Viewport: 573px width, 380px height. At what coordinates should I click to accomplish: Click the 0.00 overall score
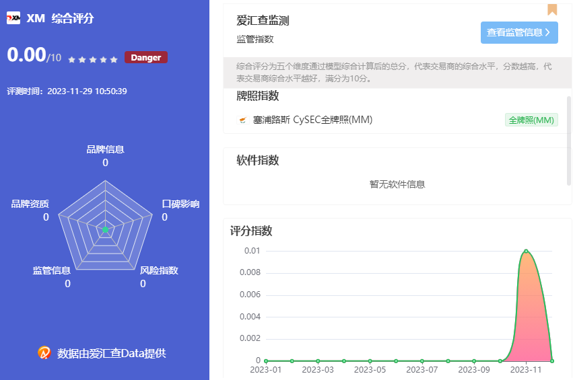[x=26, y=54]
